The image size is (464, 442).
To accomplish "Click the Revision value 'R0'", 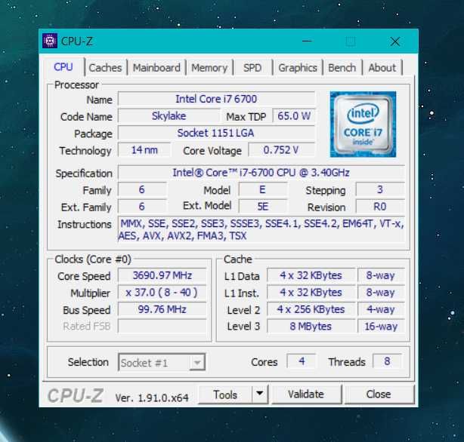I will pos(380,207).
